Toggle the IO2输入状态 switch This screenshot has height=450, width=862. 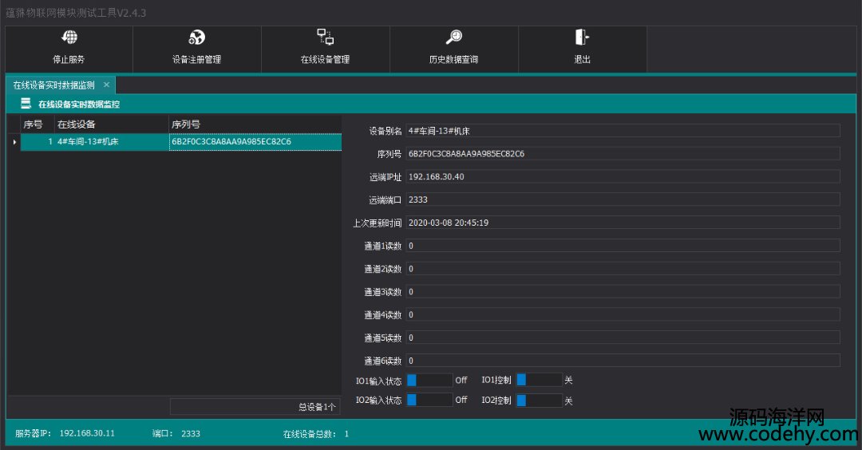(x=429, y=401)
